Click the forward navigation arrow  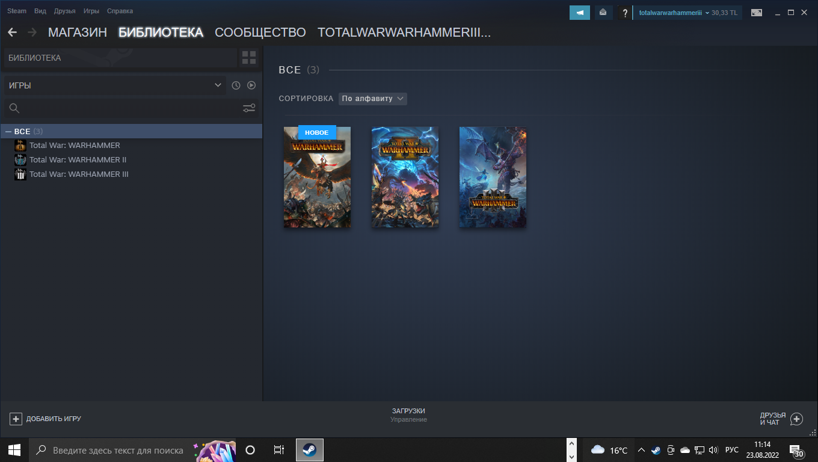point(32,32)
